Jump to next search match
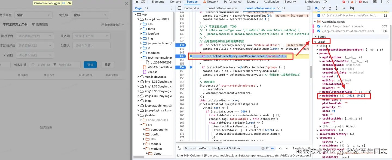 (x=287, y=148)
